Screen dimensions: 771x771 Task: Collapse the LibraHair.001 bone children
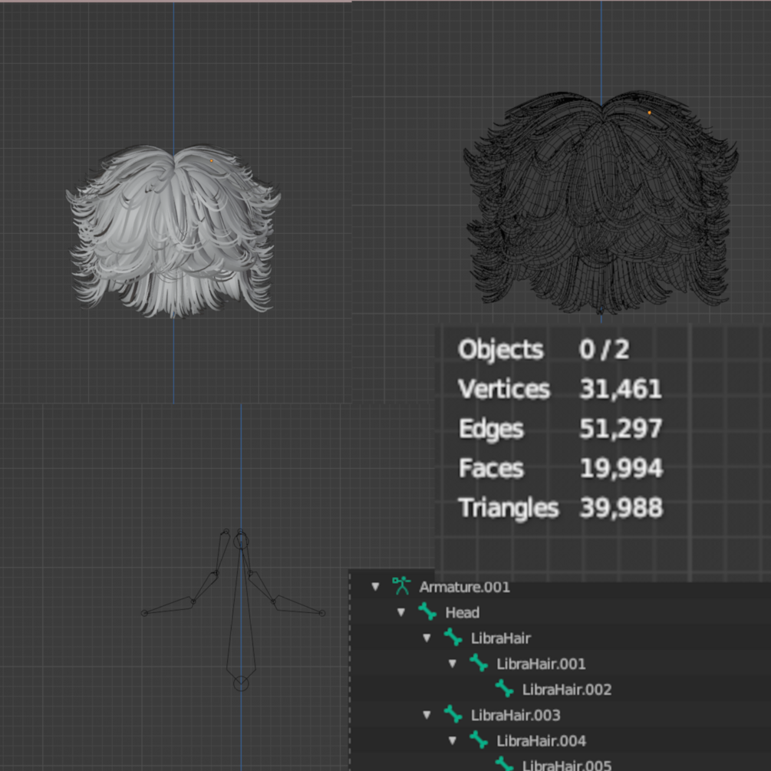[x=453, y=664]
